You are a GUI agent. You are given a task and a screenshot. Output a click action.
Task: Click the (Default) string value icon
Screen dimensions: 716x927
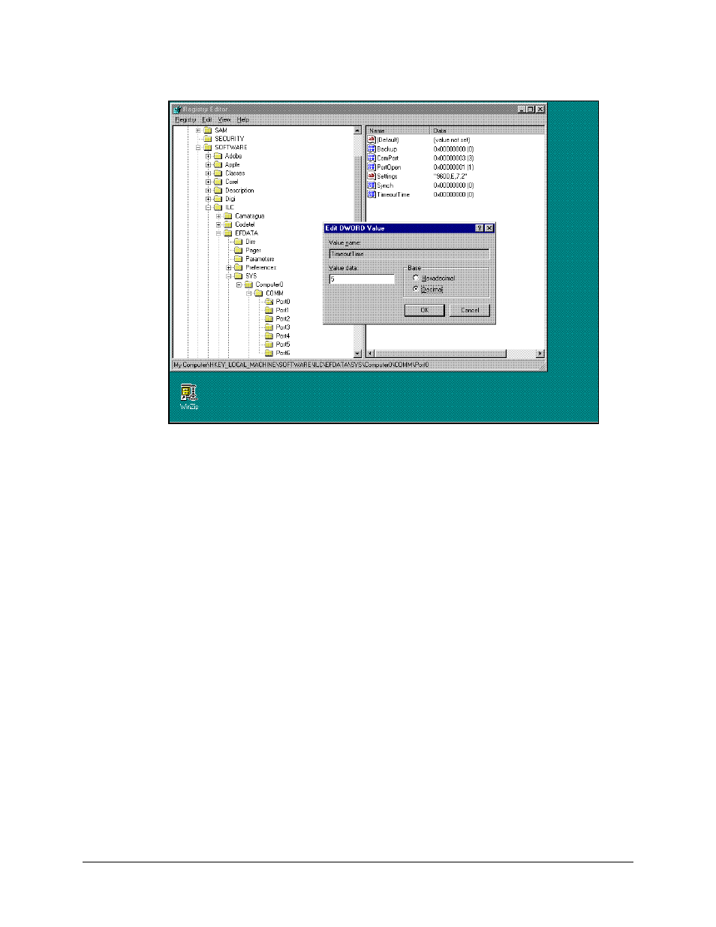coord(371,140)
